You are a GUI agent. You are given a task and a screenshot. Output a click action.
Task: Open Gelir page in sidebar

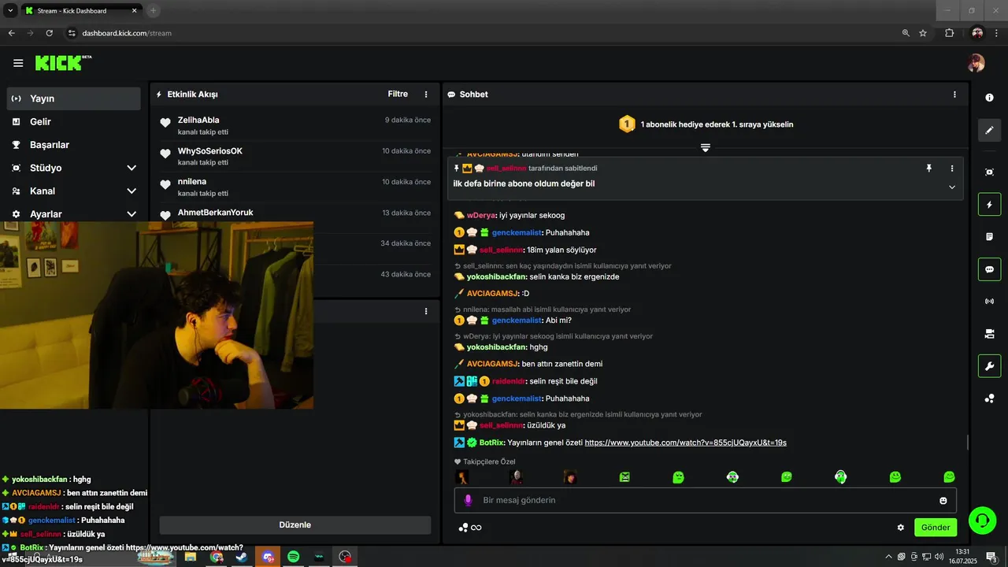click(74, 122)
